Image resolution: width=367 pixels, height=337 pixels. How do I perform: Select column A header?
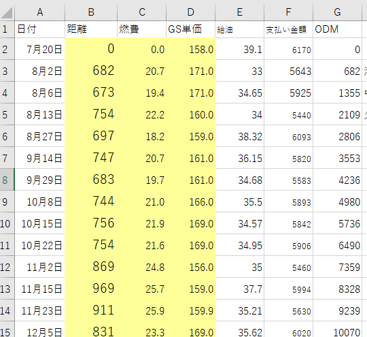[x=40, y=12]
